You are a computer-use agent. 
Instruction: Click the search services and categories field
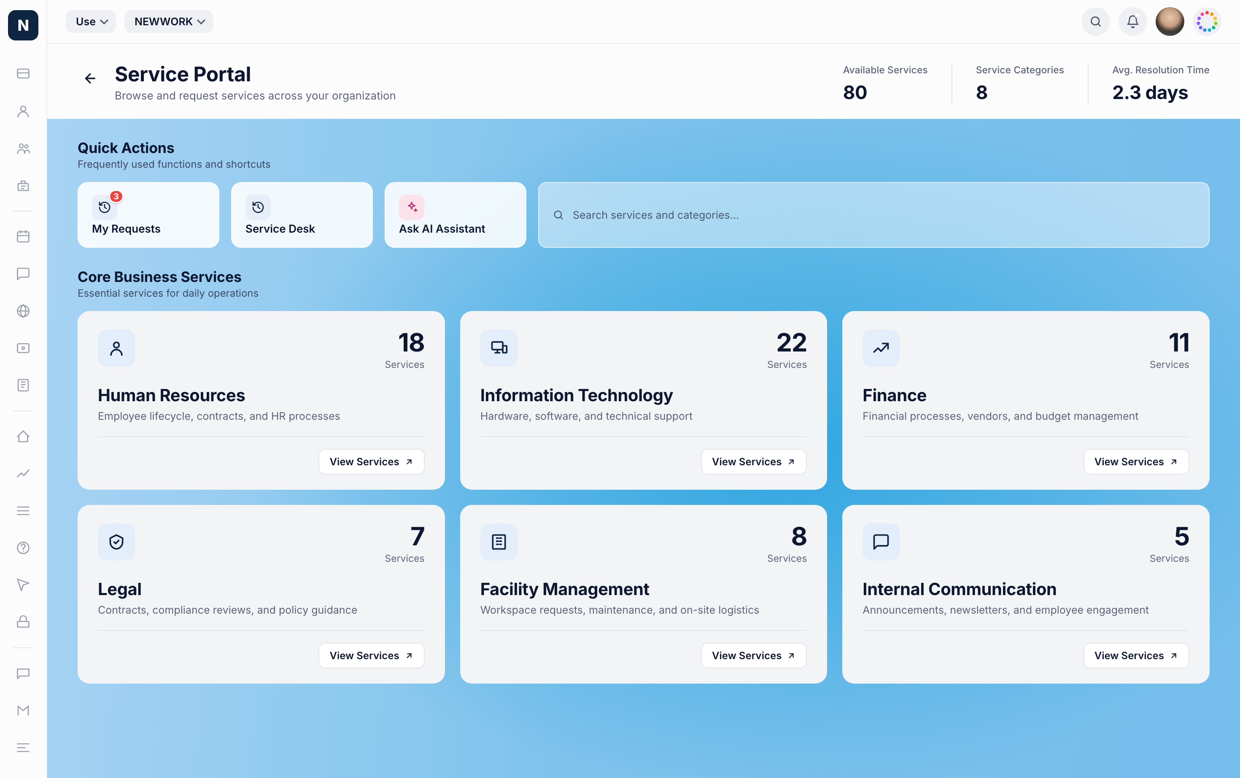873,215
